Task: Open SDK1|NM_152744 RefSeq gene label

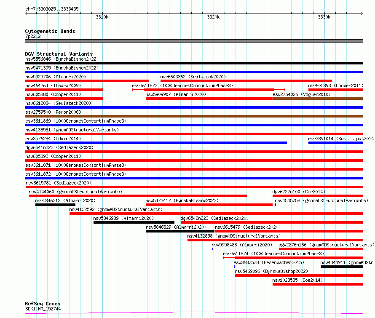Action: click(x=43, y=309)
